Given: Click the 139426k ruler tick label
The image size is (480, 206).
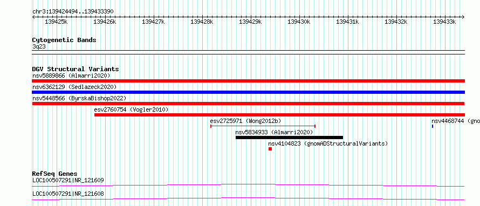Looking at the screenshot, I should (105, 22).
